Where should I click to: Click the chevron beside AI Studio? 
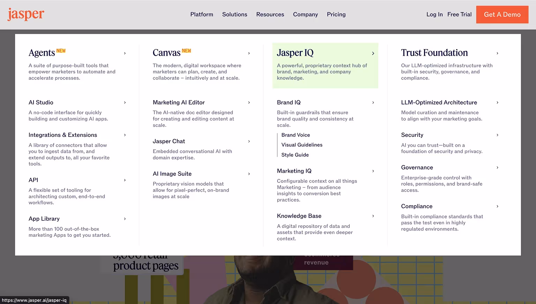pyautogui.click(x=125, y=102)
